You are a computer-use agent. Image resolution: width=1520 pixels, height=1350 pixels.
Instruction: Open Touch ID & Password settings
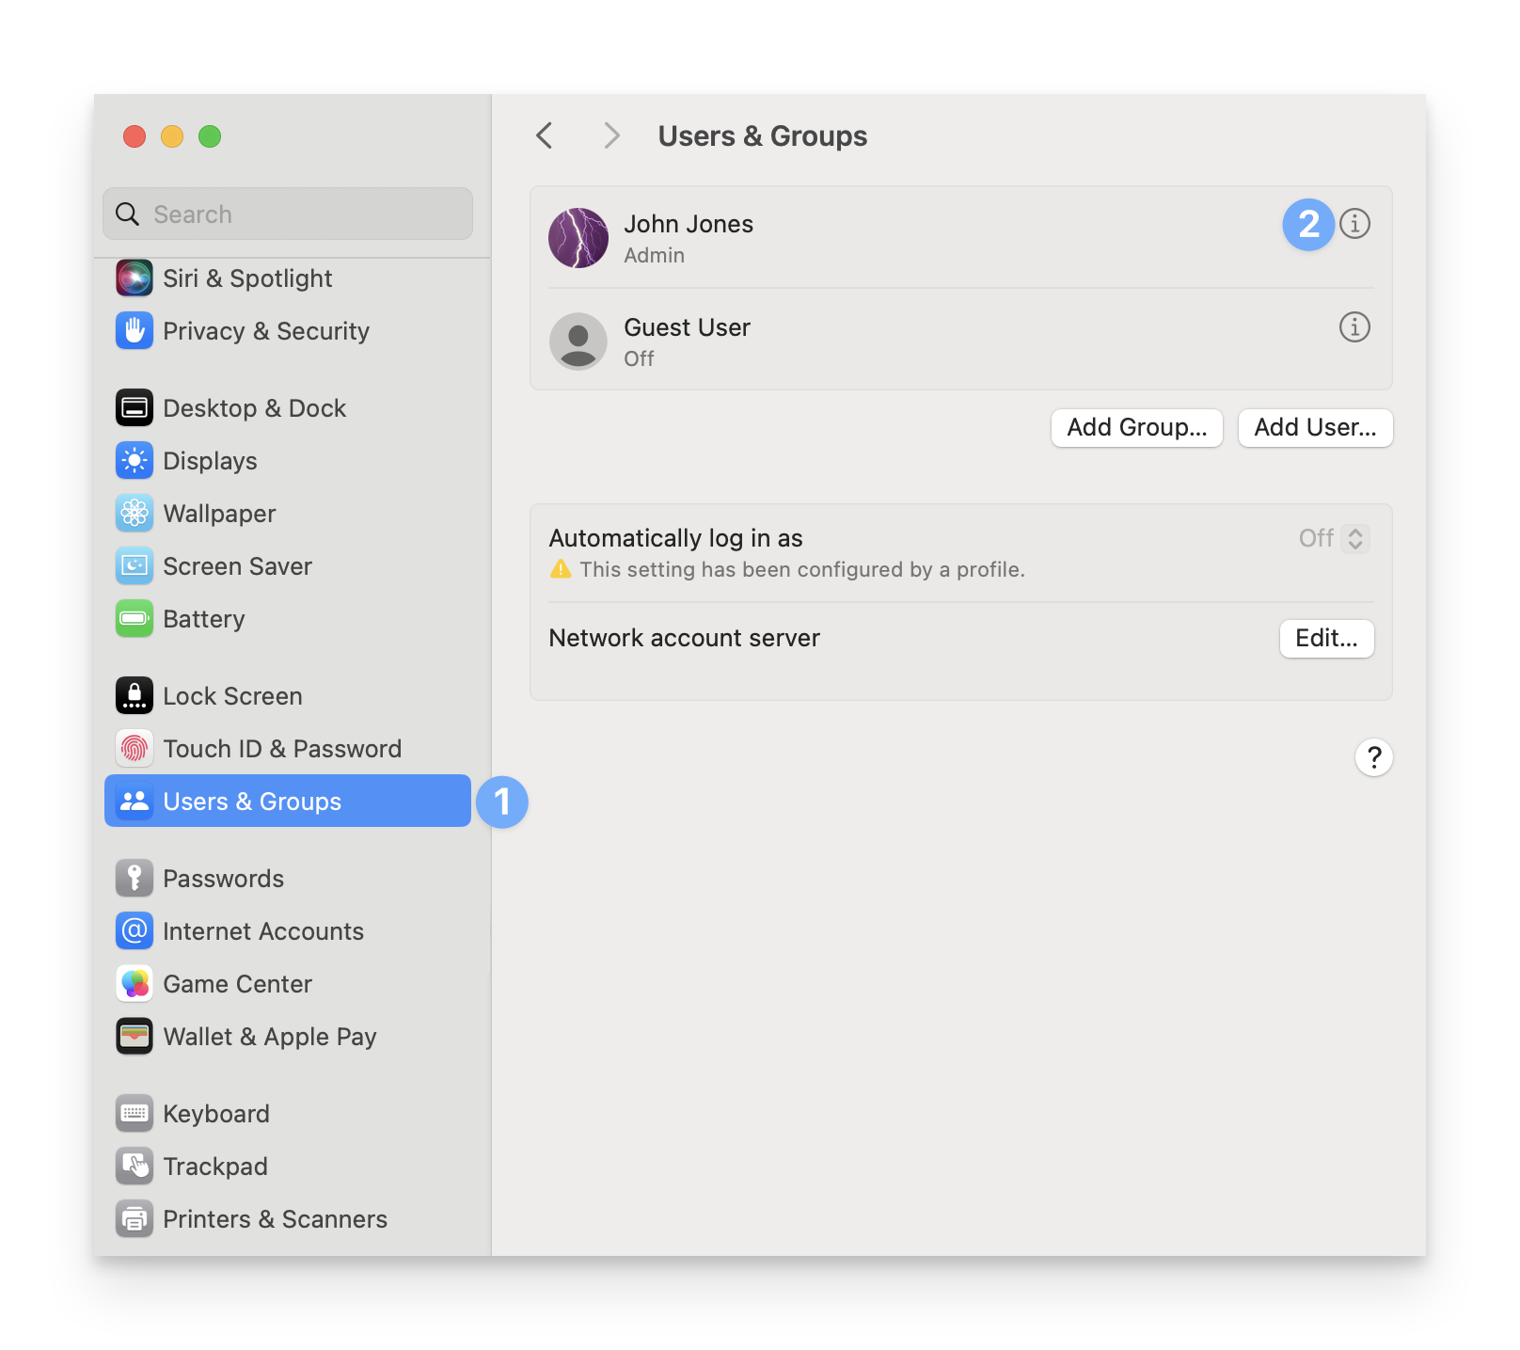(x=282, y=748)
